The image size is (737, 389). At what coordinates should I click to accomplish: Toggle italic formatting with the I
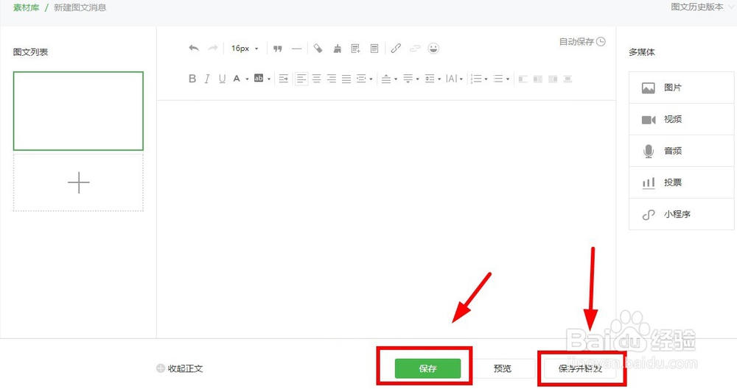click(x=207, y=79)
